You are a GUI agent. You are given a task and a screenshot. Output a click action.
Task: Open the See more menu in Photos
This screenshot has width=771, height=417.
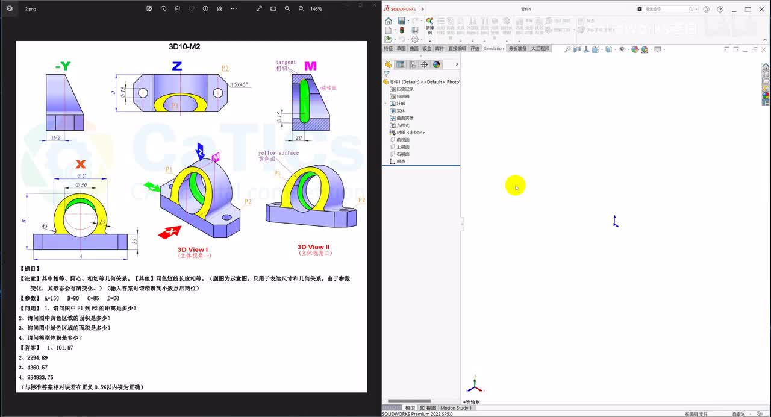pos(234,8)
